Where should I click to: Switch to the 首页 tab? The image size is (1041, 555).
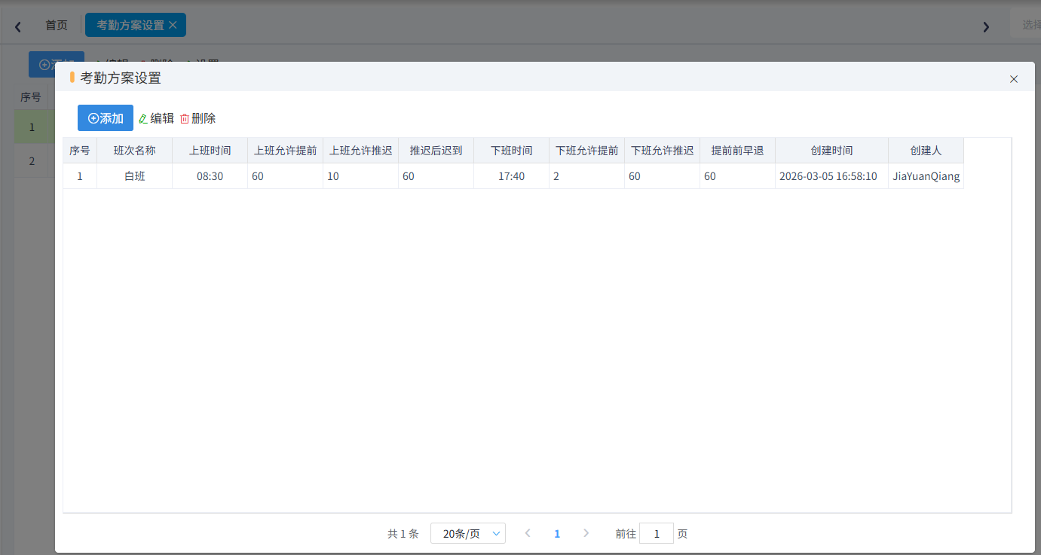pyautogui.click(x=57, y=25)
